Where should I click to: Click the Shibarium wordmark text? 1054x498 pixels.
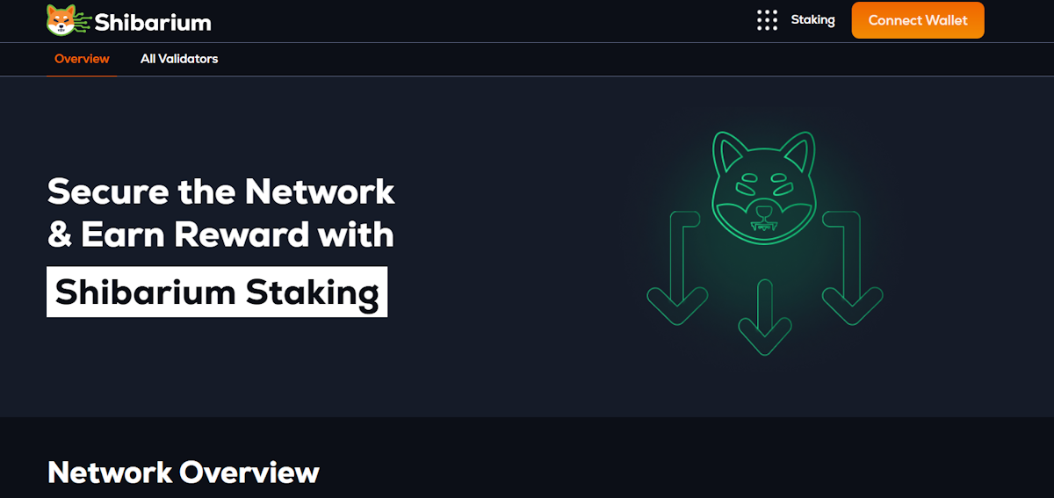[153, 22]
